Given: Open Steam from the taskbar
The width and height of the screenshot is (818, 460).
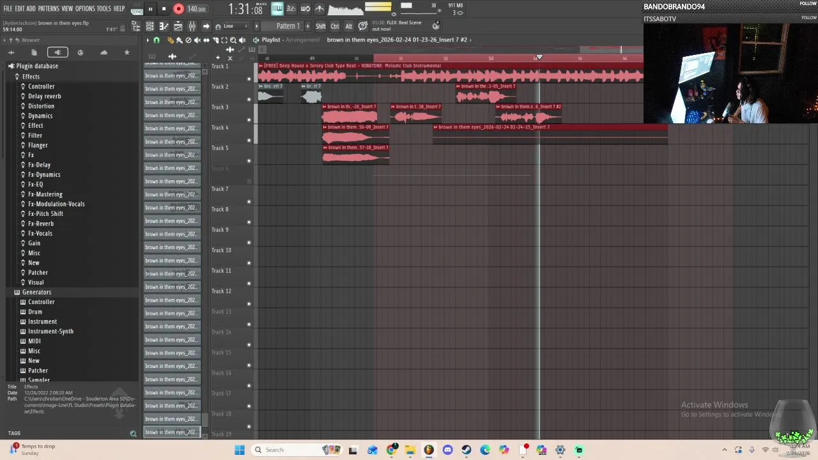Looking at the screenshot, I should [467, 450].
